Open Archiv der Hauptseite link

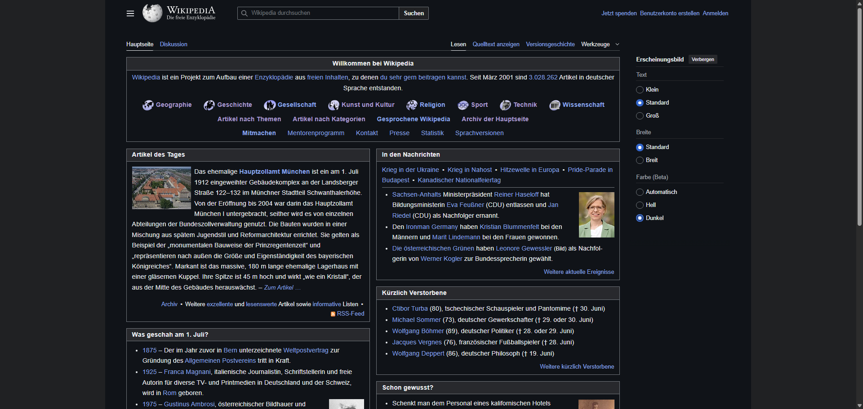[495, 119]
